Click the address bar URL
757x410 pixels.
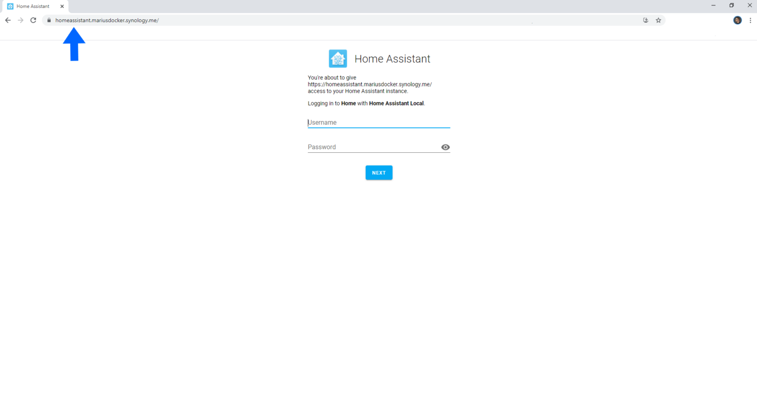107,20
